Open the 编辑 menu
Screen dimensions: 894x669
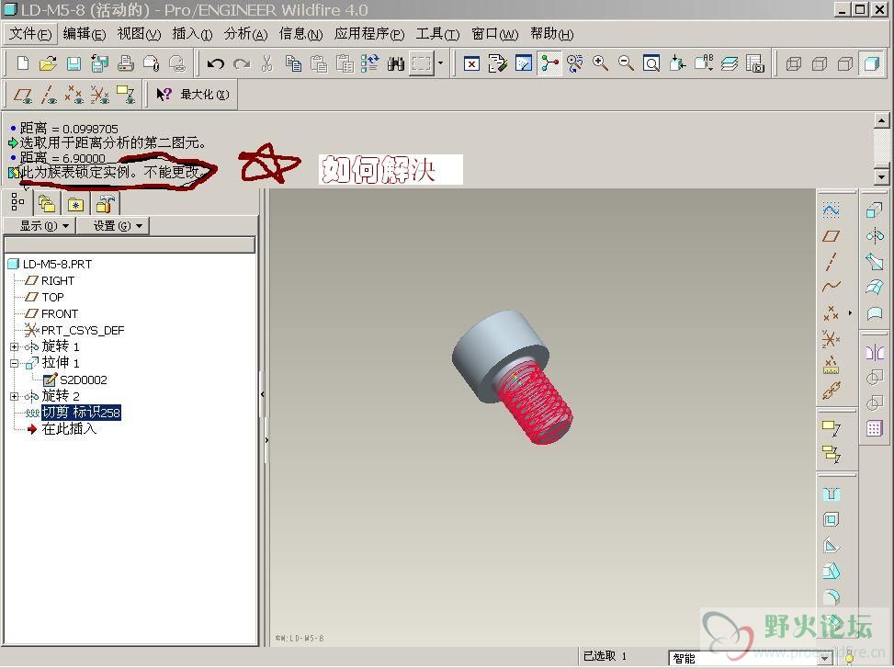pos(84,34)
